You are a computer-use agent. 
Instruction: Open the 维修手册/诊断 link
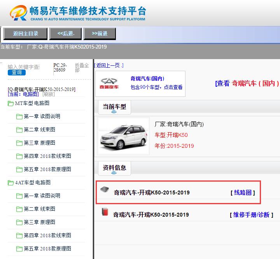tap(252, 215)
